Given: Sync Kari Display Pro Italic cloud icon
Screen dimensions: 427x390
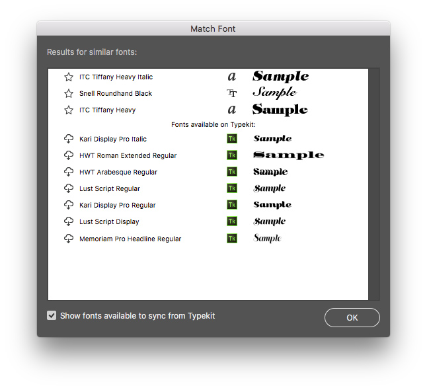Looking at the screenshot, I should coord(69,139).
